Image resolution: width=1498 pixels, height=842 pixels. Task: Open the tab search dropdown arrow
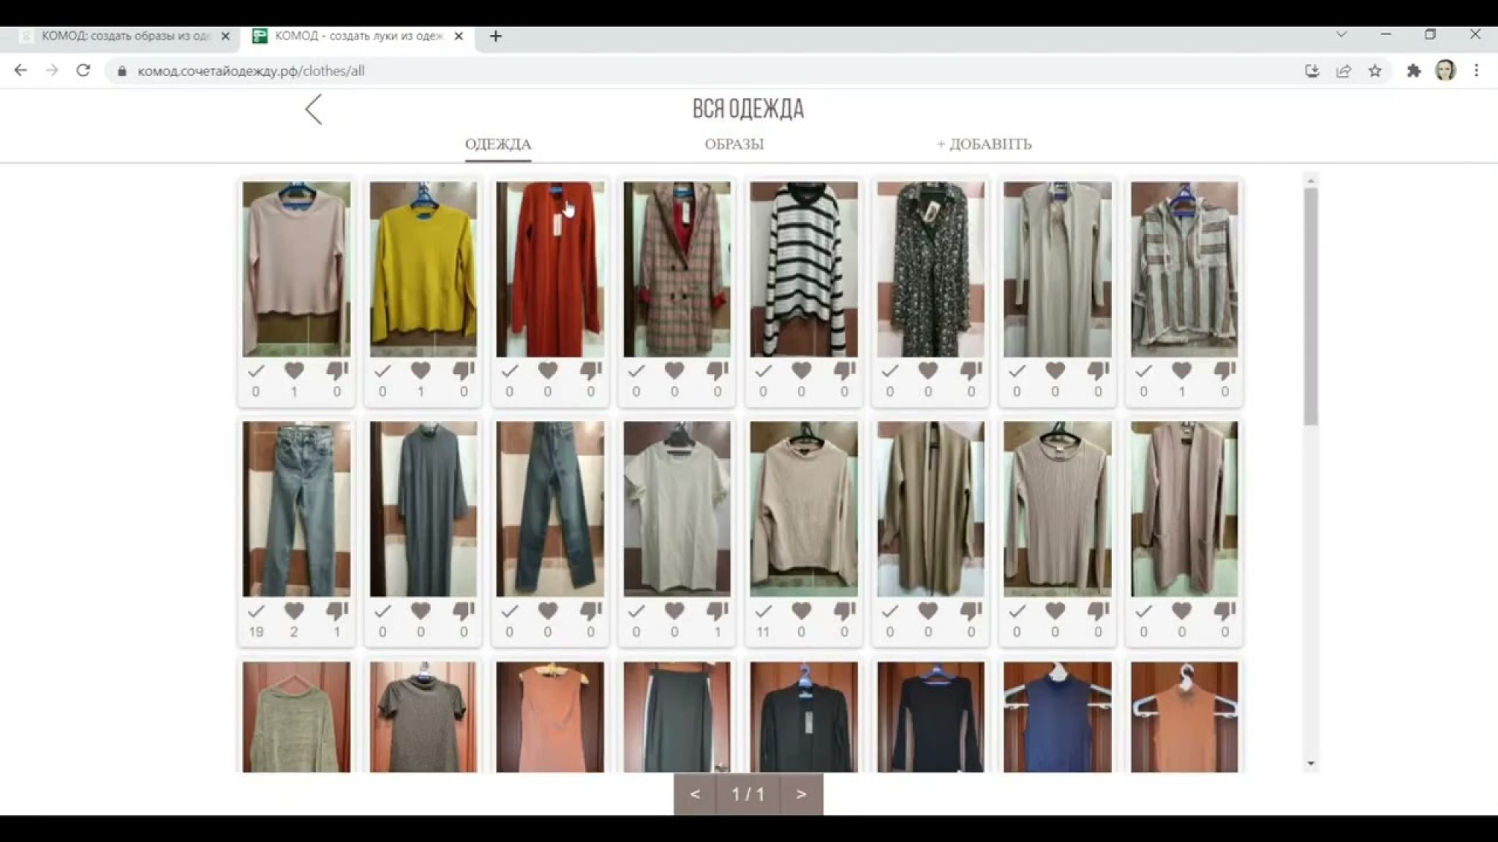pyautogui.click(x=1341, y=34)
